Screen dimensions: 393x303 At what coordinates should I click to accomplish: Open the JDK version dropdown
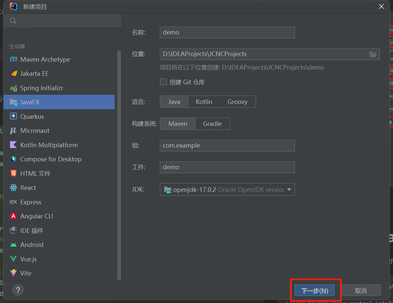click(x=289, y=190)
